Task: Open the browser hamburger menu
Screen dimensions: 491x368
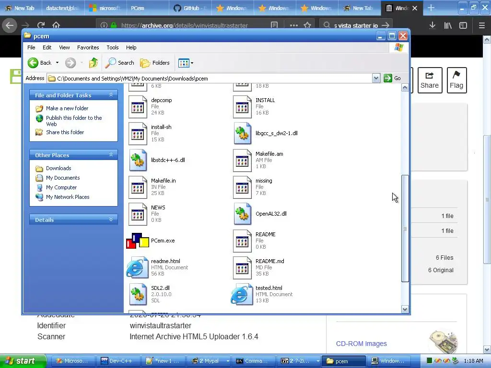Action: click(x=482, y=25)
